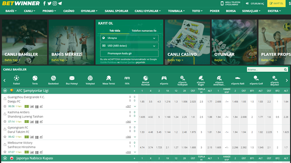Open the BORSA menu item

230,11
